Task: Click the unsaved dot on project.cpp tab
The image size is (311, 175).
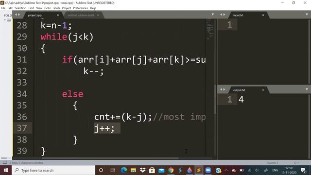Action: (x=58, y=15)
